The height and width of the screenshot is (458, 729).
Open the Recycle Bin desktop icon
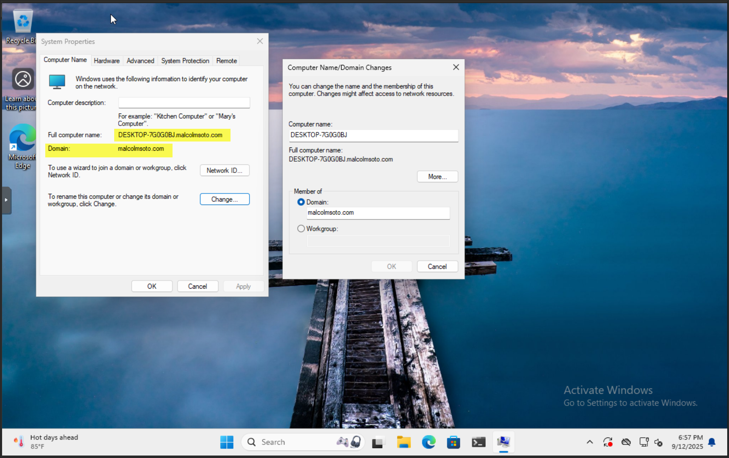[23, 22]
